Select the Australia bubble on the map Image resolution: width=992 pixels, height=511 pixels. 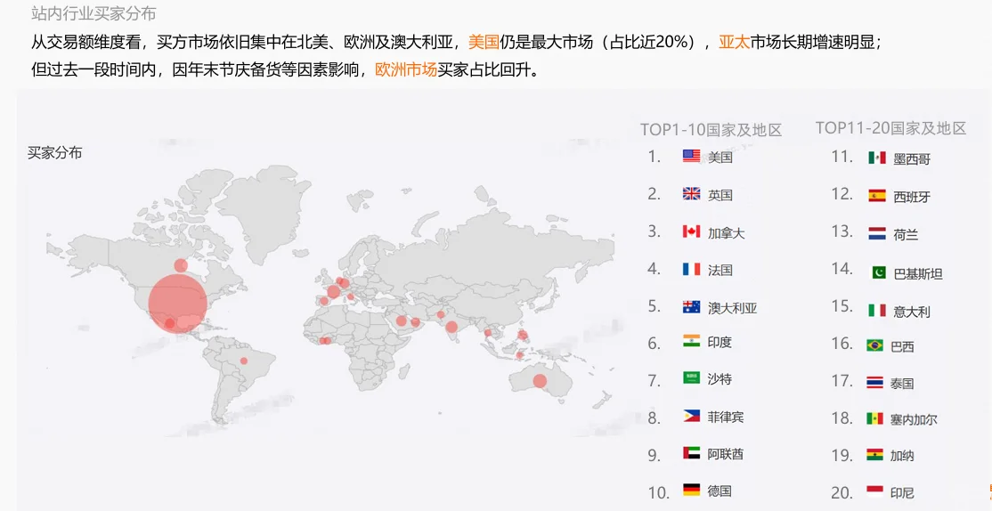click(540, 381)
